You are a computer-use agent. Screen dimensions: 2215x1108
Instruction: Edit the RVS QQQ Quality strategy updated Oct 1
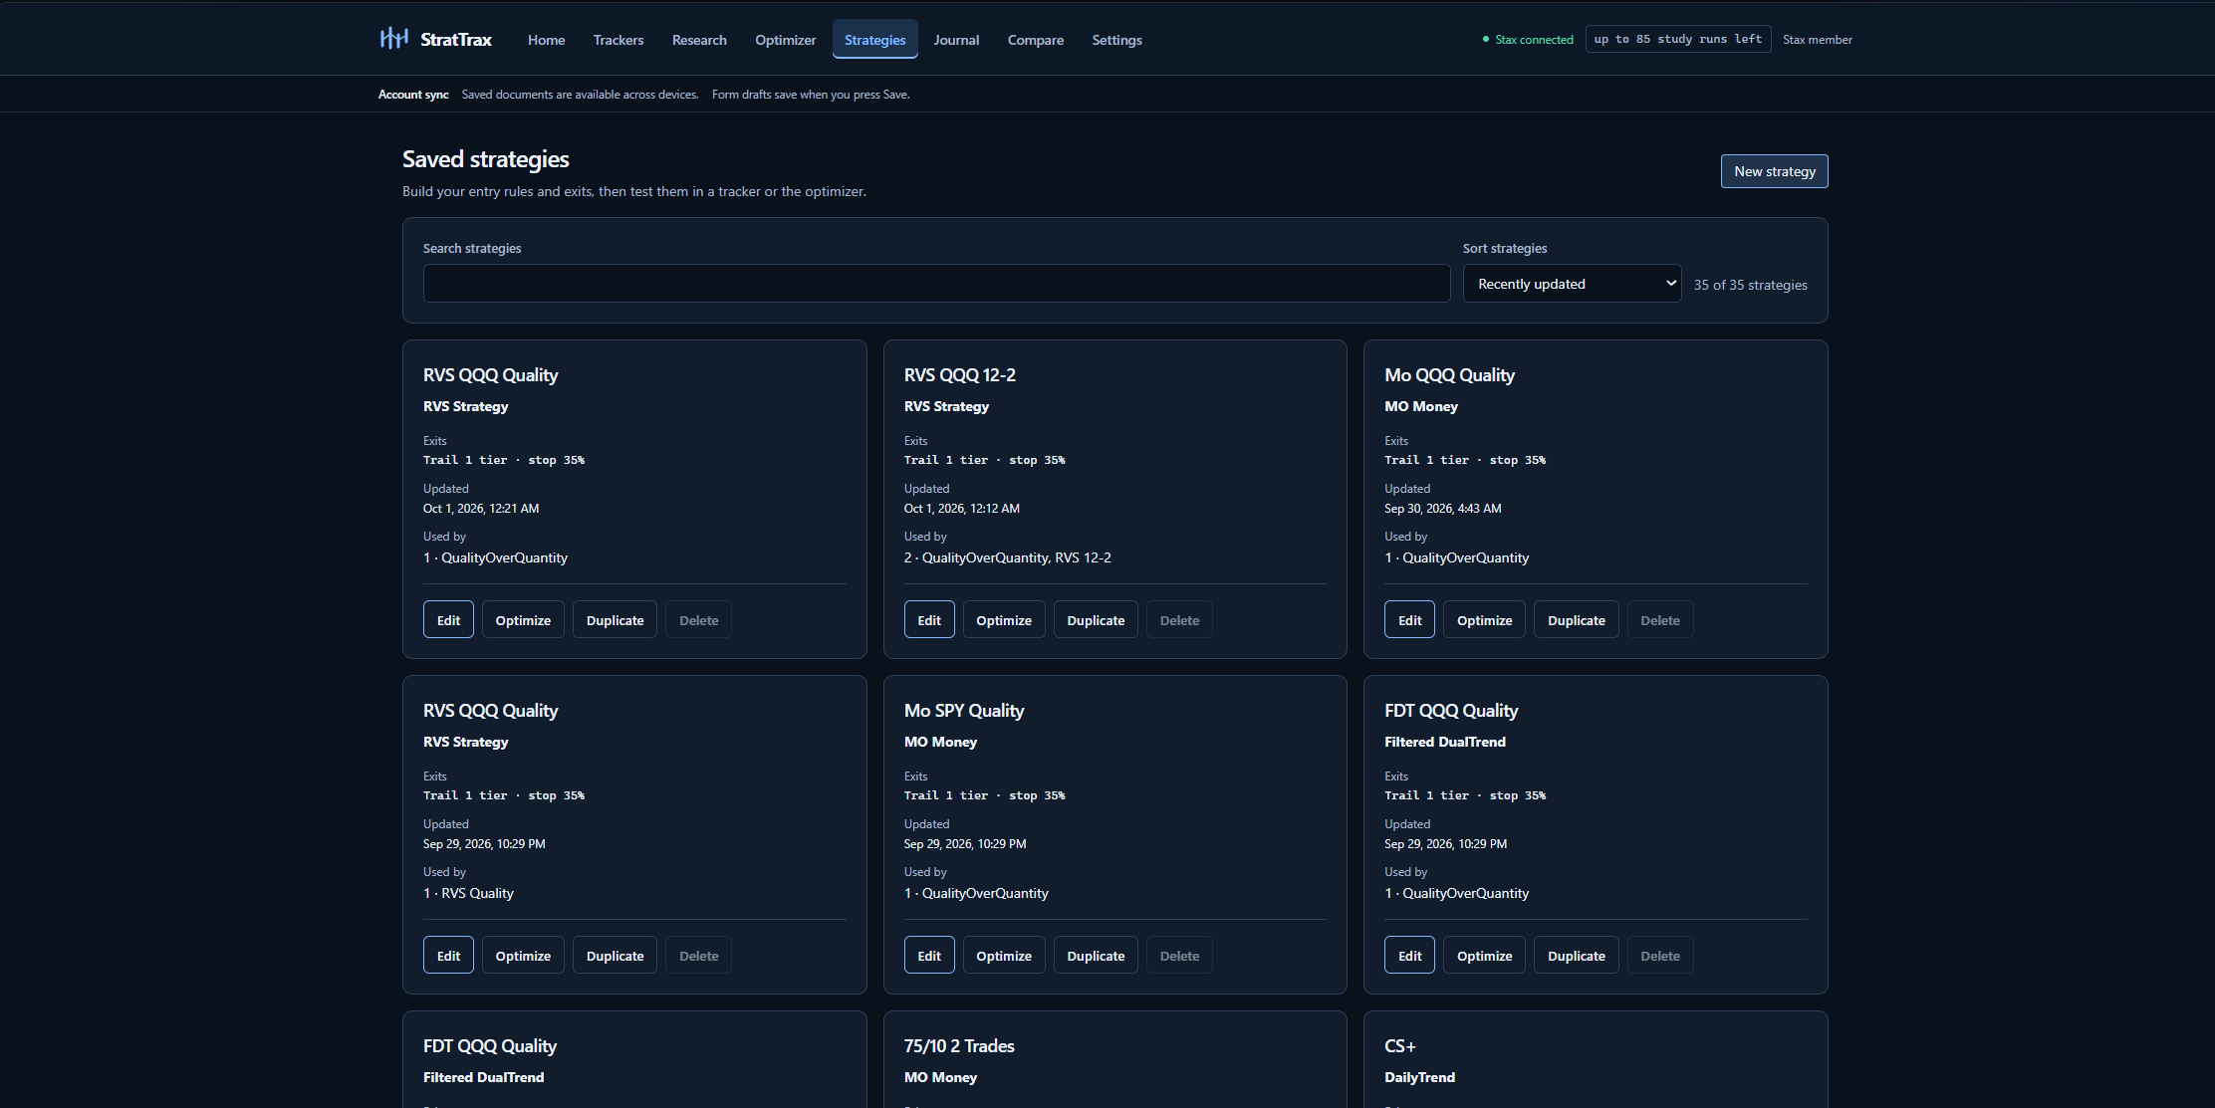pos(448,620)
